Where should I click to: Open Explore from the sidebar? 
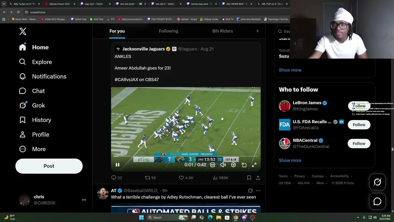35,62
